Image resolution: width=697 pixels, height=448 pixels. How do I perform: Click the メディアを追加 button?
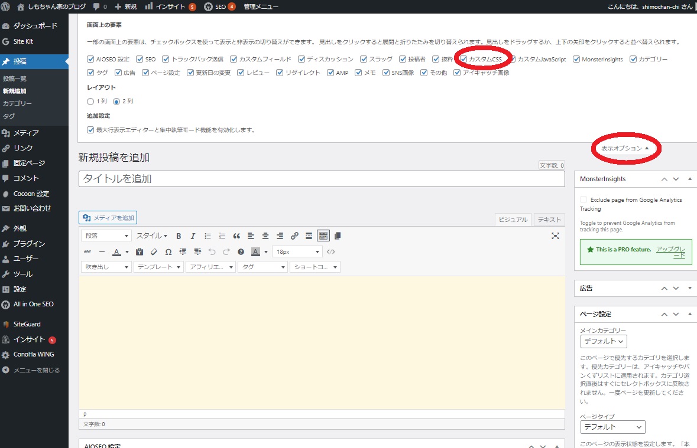coord(108,218)
